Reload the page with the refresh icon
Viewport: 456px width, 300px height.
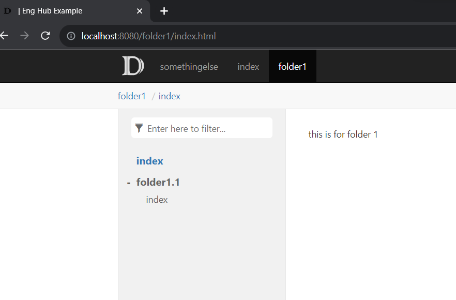click(x=45, y=36)
